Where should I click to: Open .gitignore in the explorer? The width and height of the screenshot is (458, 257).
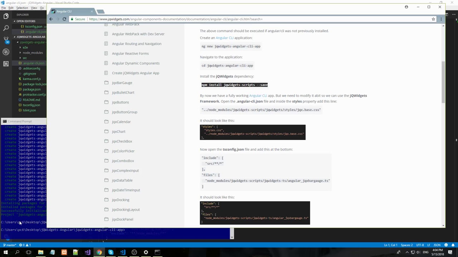pos(29,74)
